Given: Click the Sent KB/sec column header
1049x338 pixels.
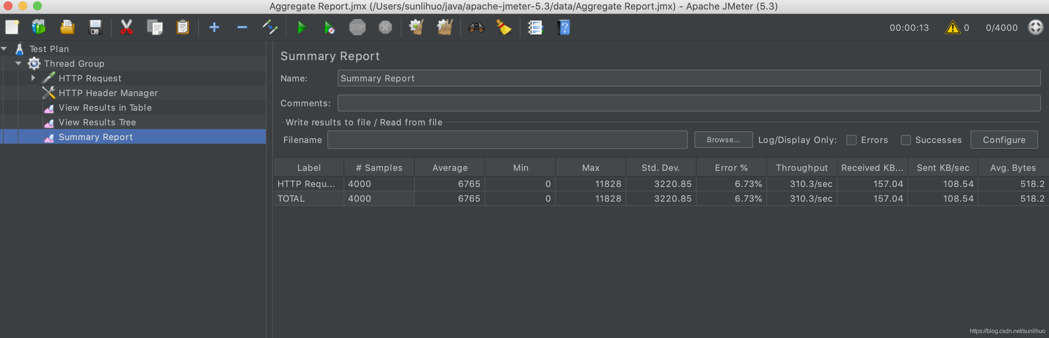Looking at the screenshot, I should click(x=943, y=167).
